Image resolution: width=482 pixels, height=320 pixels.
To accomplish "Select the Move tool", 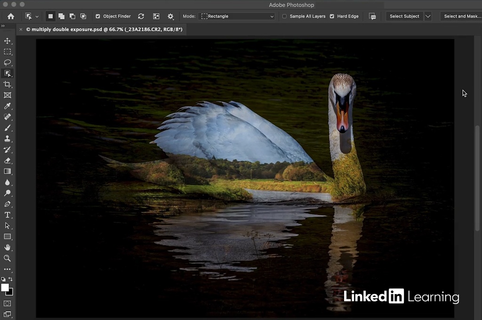I will (x=8, y=41).
